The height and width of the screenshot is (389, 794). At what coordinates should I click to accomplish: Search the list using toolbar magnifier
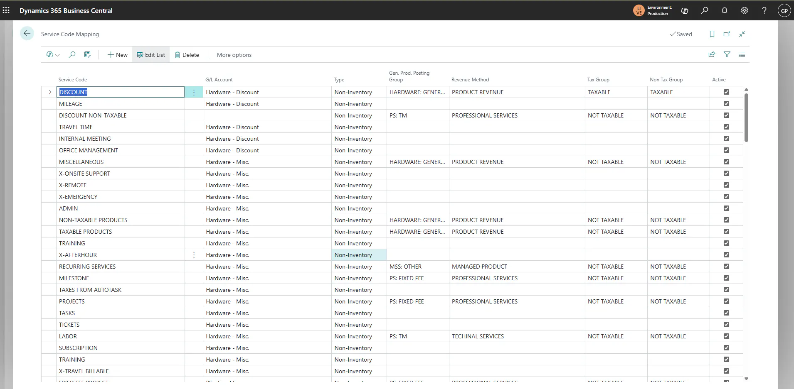[x=72, y=54]
